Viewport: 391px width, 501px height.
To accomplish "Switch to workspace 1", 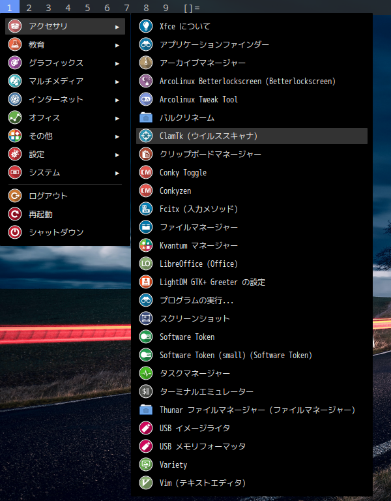I will (10, 7).
